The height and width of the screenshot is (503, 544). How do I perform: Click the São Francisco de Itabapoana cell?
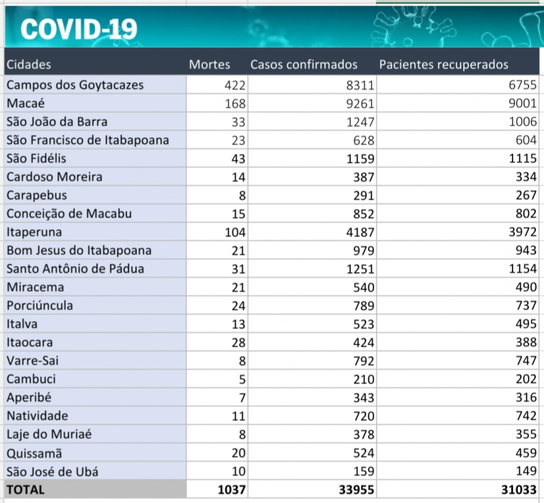coord(88,140)
